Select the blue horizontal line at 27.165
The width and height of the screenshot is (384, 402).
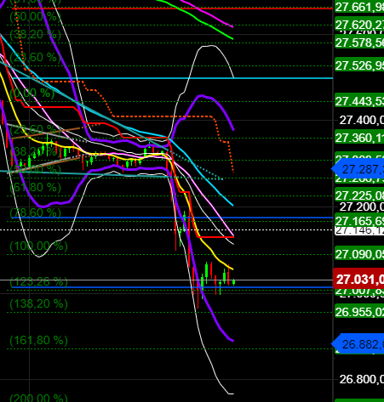pos(172,218)
